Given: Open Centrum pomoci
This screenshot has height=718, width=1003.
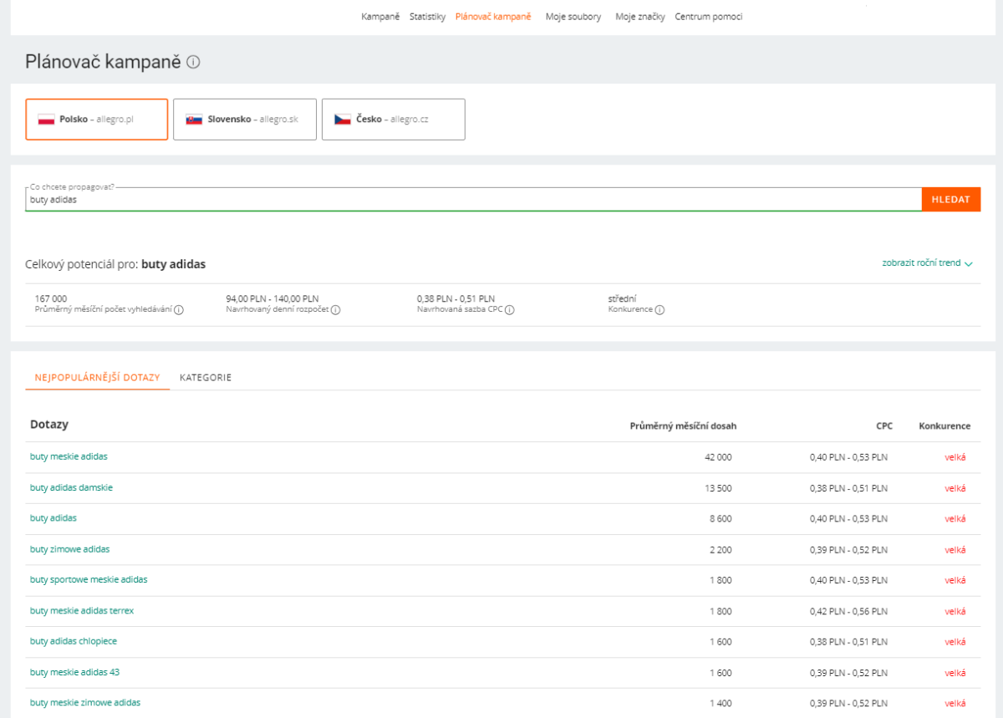Looking at the screenshot, I should coord(709,17).
